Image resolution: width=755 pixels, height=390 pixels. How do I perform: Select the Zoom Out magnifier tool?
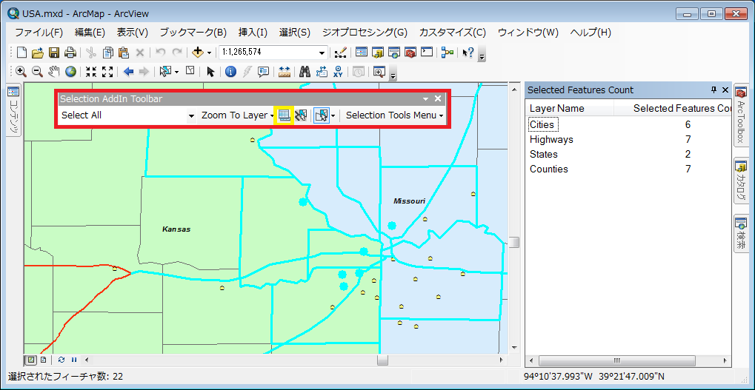(38, 72)
